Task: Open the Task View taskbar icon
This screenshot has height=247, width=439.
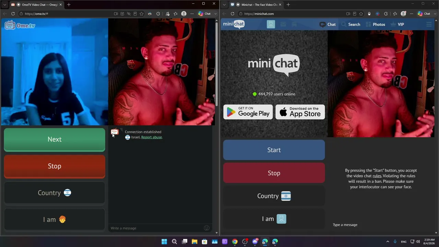Action: coord(185,242)
